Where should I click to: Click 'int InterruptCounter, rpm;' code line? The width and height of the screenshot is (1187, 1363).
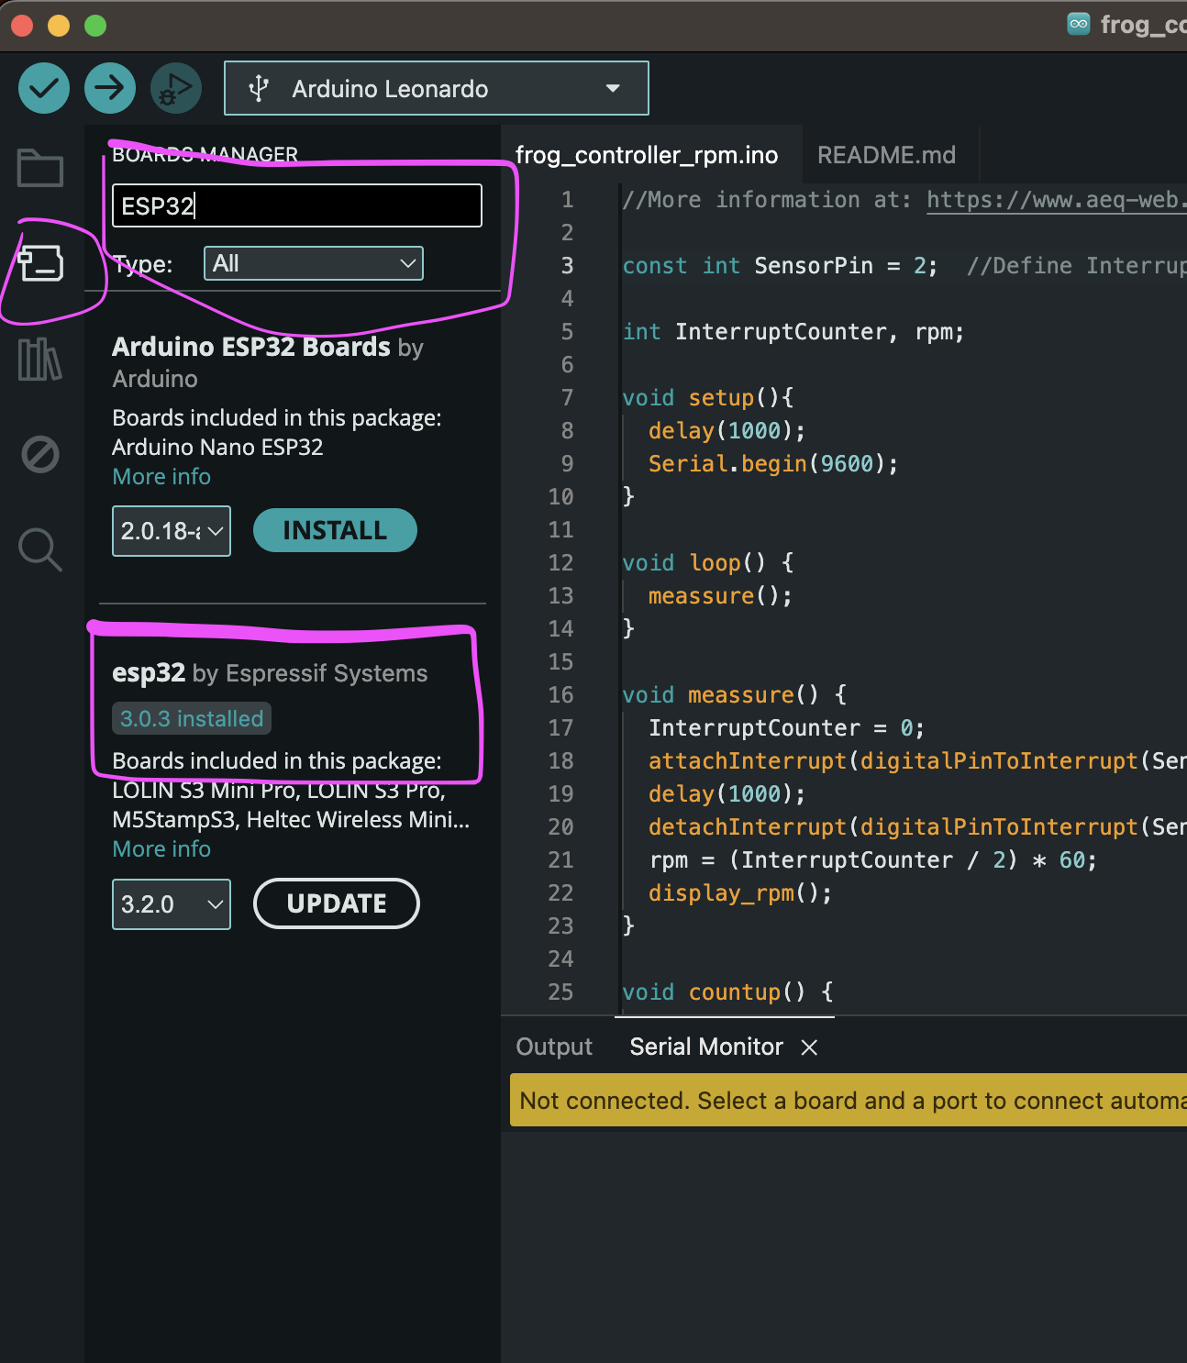pos(793,332)
